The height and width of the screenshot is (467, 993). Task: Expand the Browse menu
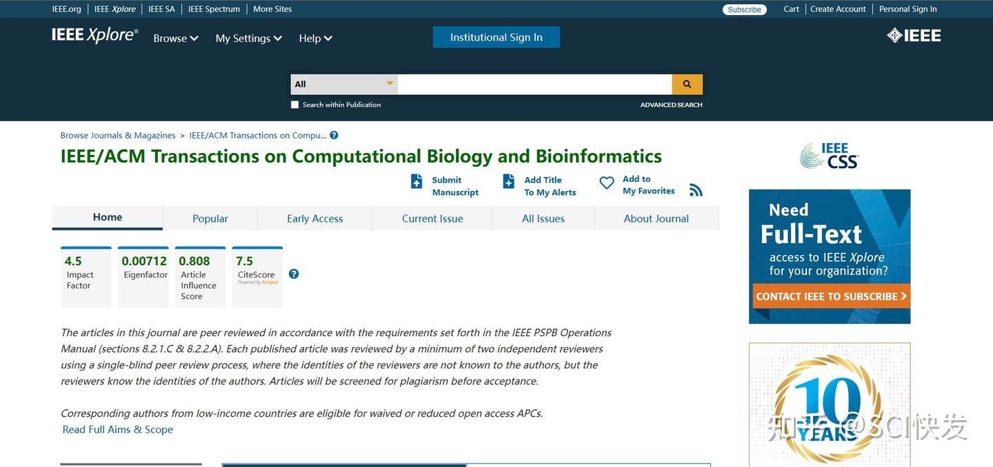coord(175,38)
